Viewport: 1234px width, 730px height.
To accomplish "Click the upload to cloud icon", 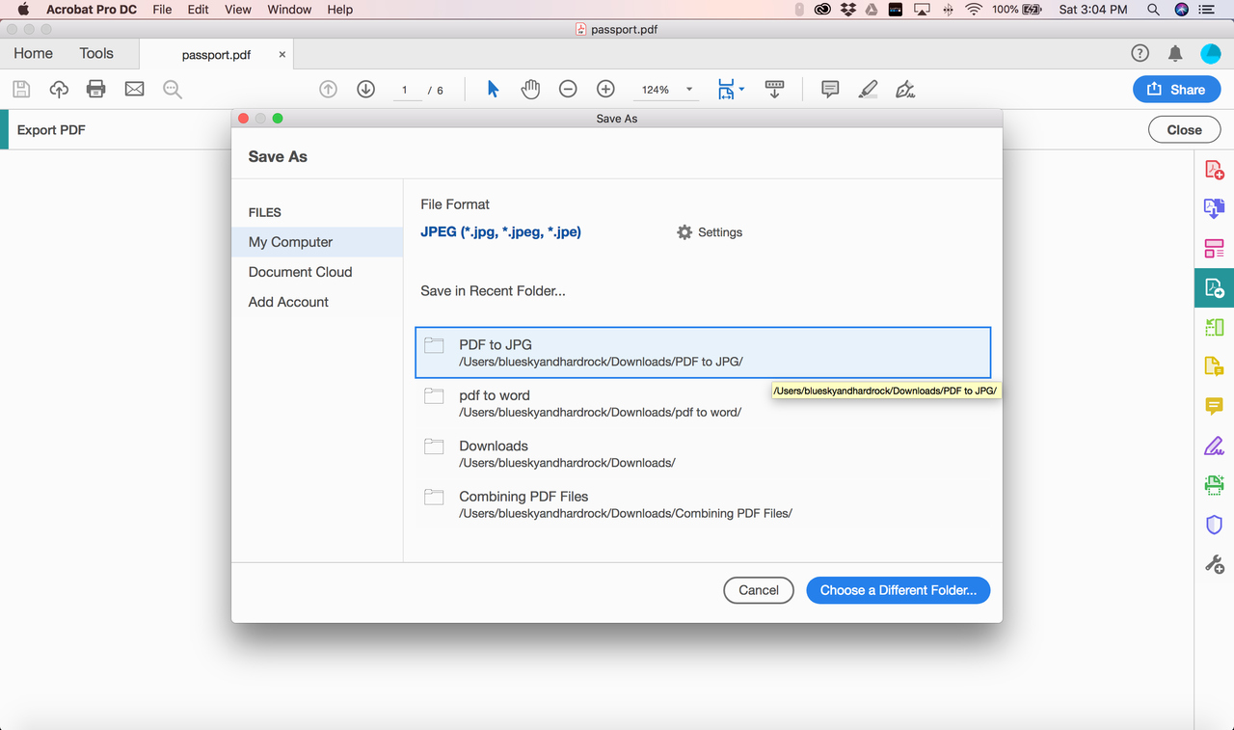I will point(59,90).
